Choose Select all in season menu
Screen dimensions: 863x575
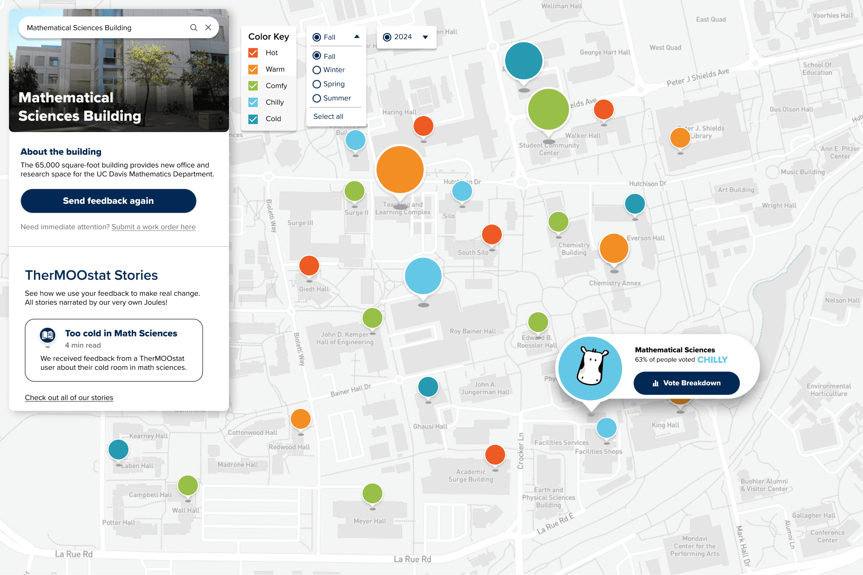(x=329, y=117)
